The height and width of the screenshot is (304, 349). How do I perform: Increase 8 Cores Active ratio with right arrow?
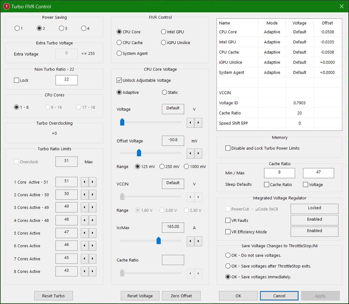point(92,271)
